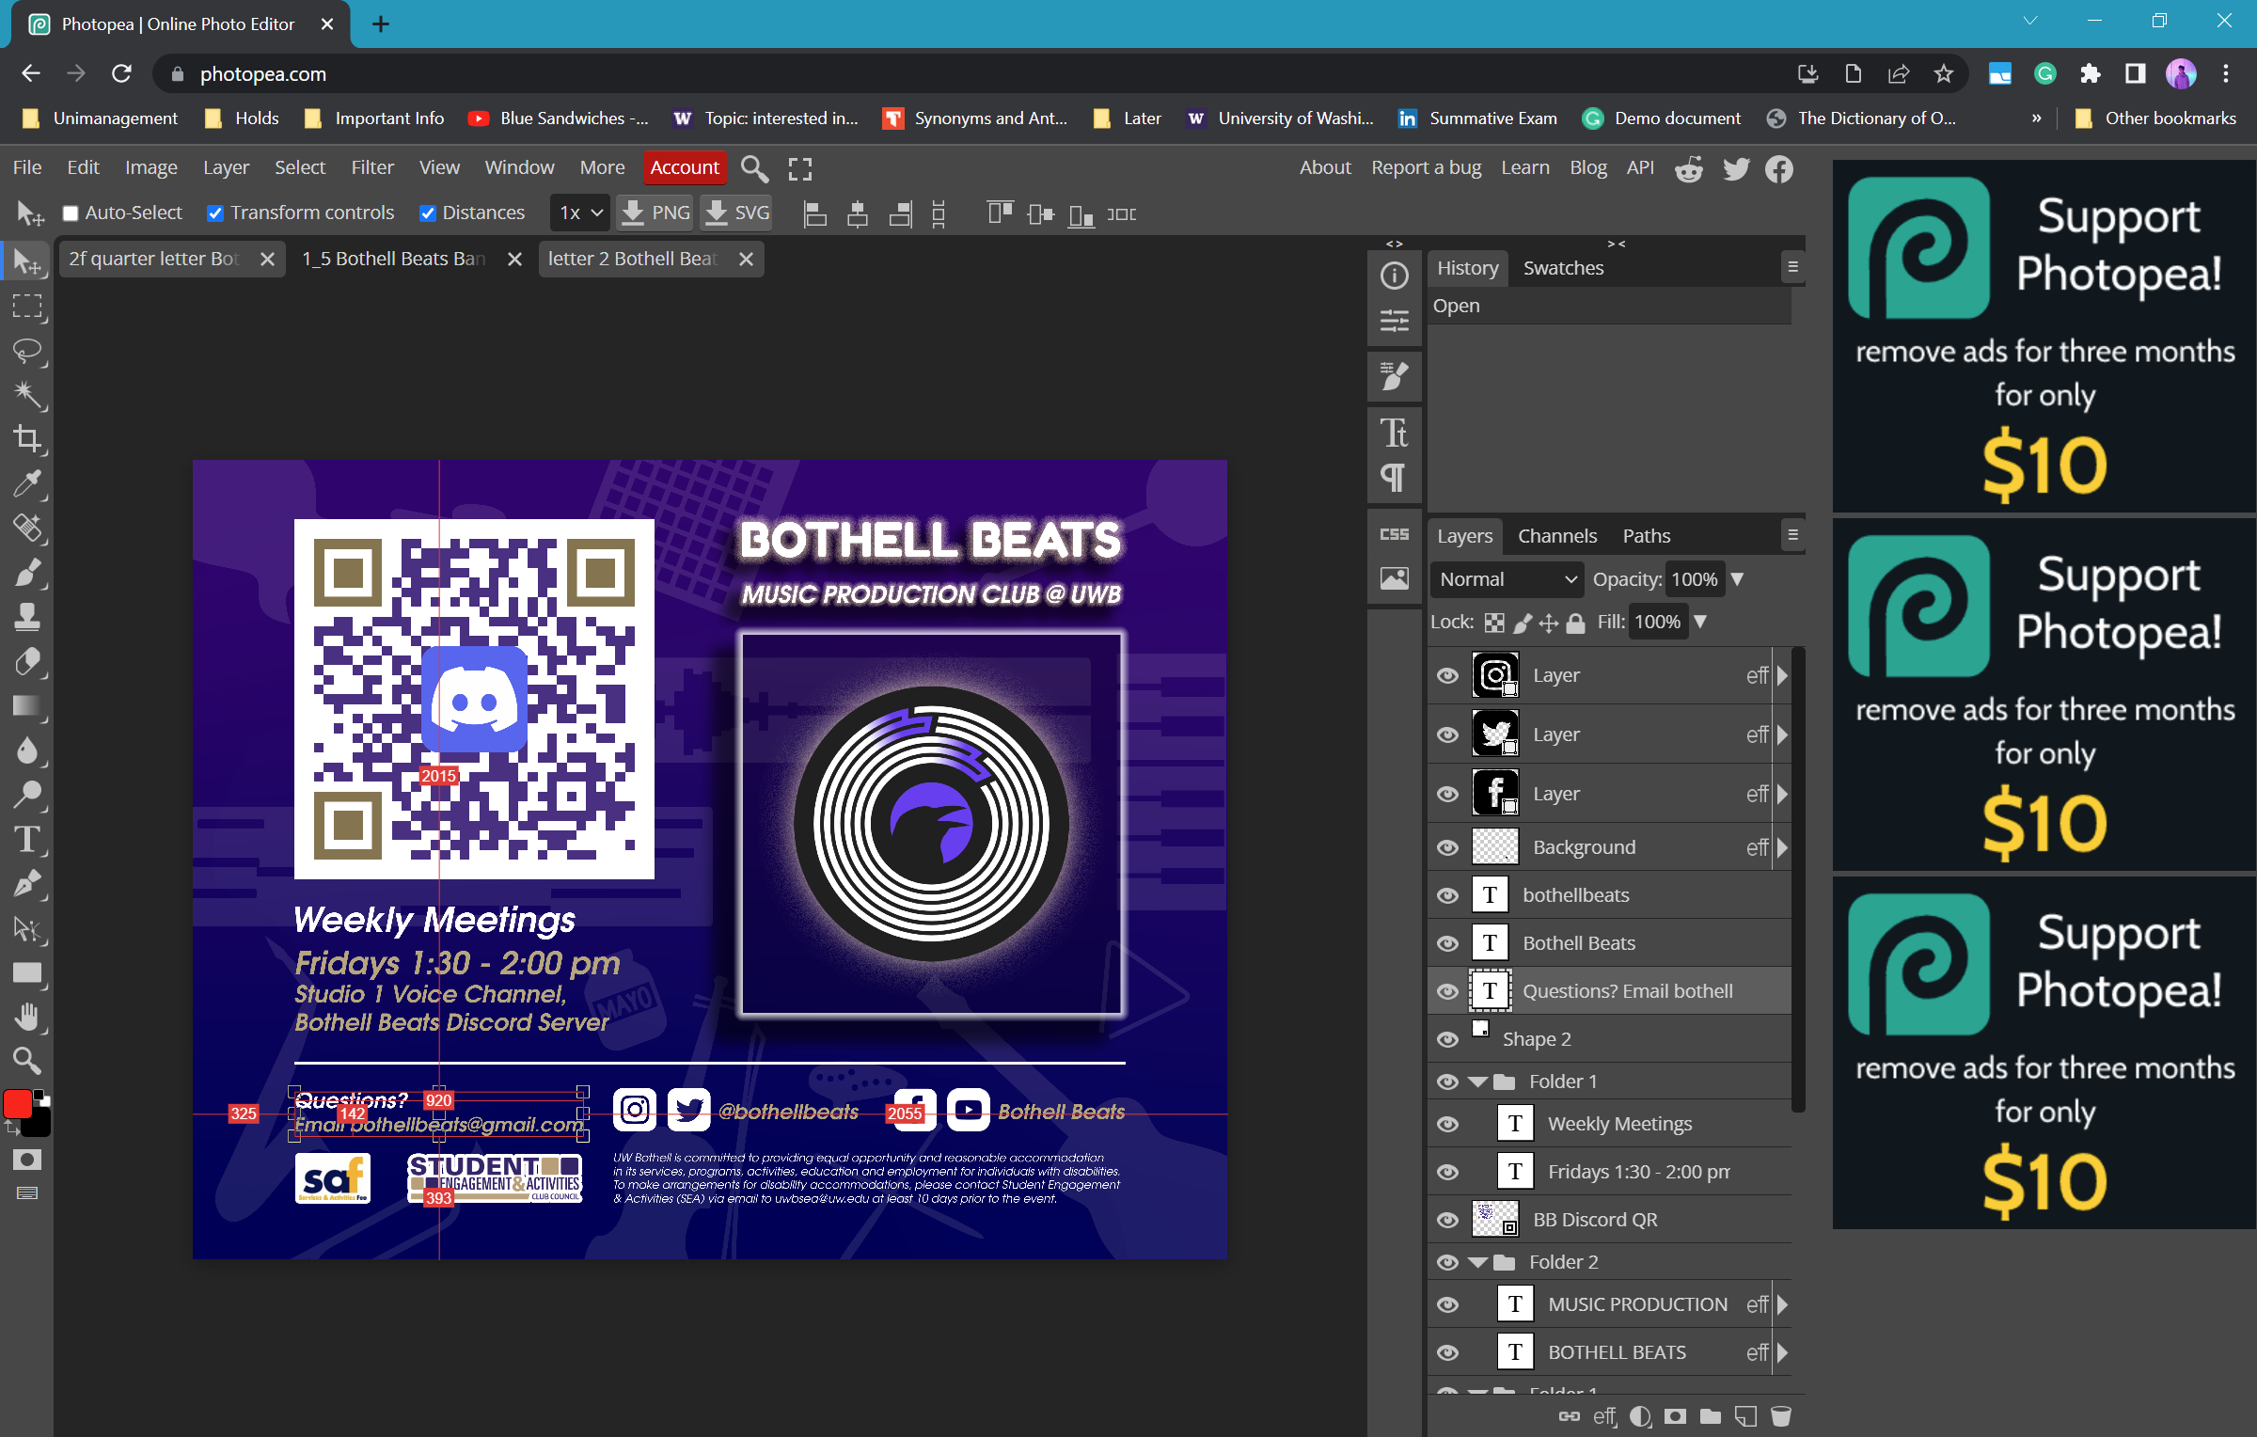Open the Blog link
Viewport: 2257px width, 1437px height.
(1587, 167)
